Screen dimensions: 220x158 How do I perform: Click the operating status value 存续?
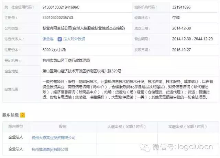[176, 17]
